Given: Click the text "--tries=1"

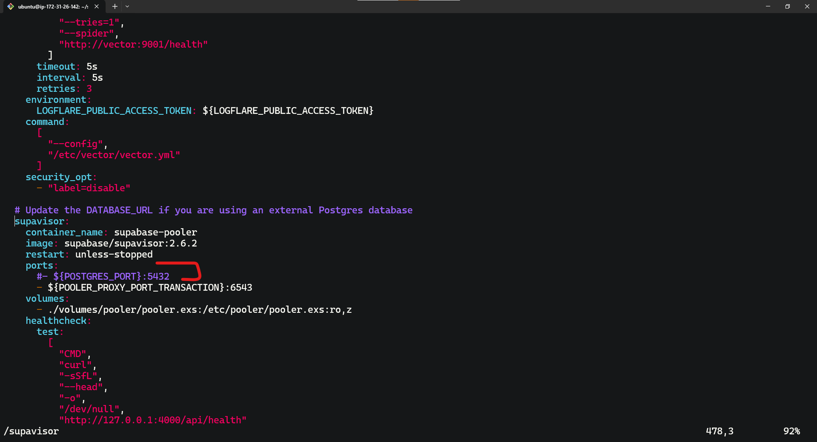Looking at the screenshot, I should click(x=89, y=23).
